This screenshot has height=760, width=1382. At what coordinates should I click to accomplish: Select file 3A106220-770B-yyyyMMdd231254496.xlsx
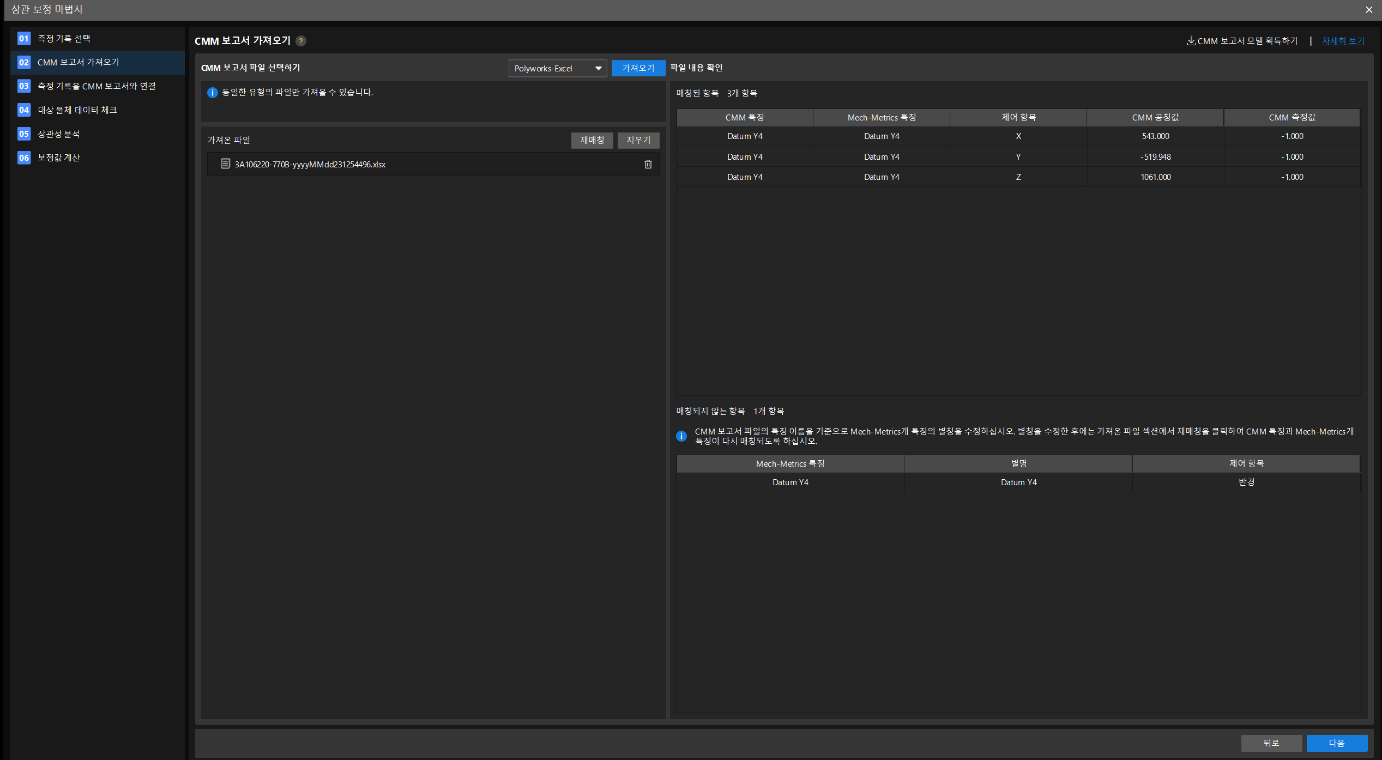(x=433, y=164)
